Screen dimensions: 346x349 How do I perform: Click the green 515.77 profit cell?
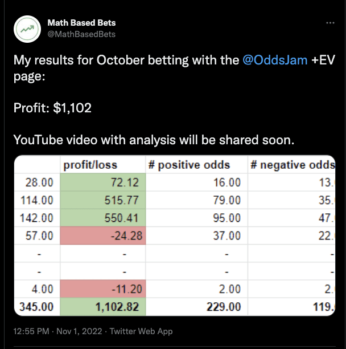[x=103, y=200]
